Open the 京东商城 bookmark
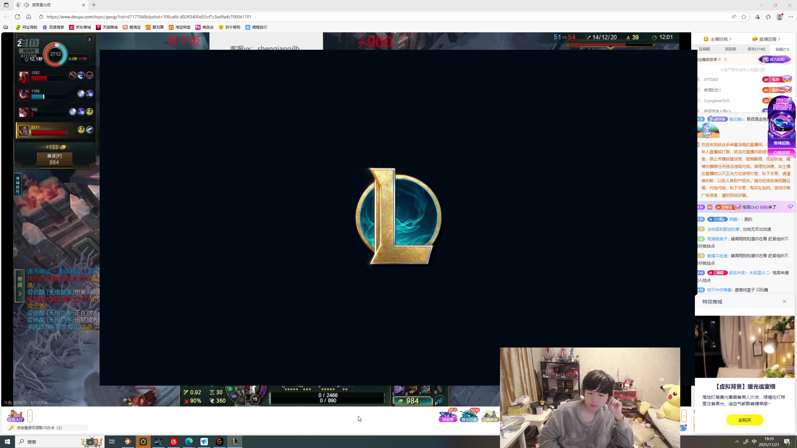 (x=80, y=27)
